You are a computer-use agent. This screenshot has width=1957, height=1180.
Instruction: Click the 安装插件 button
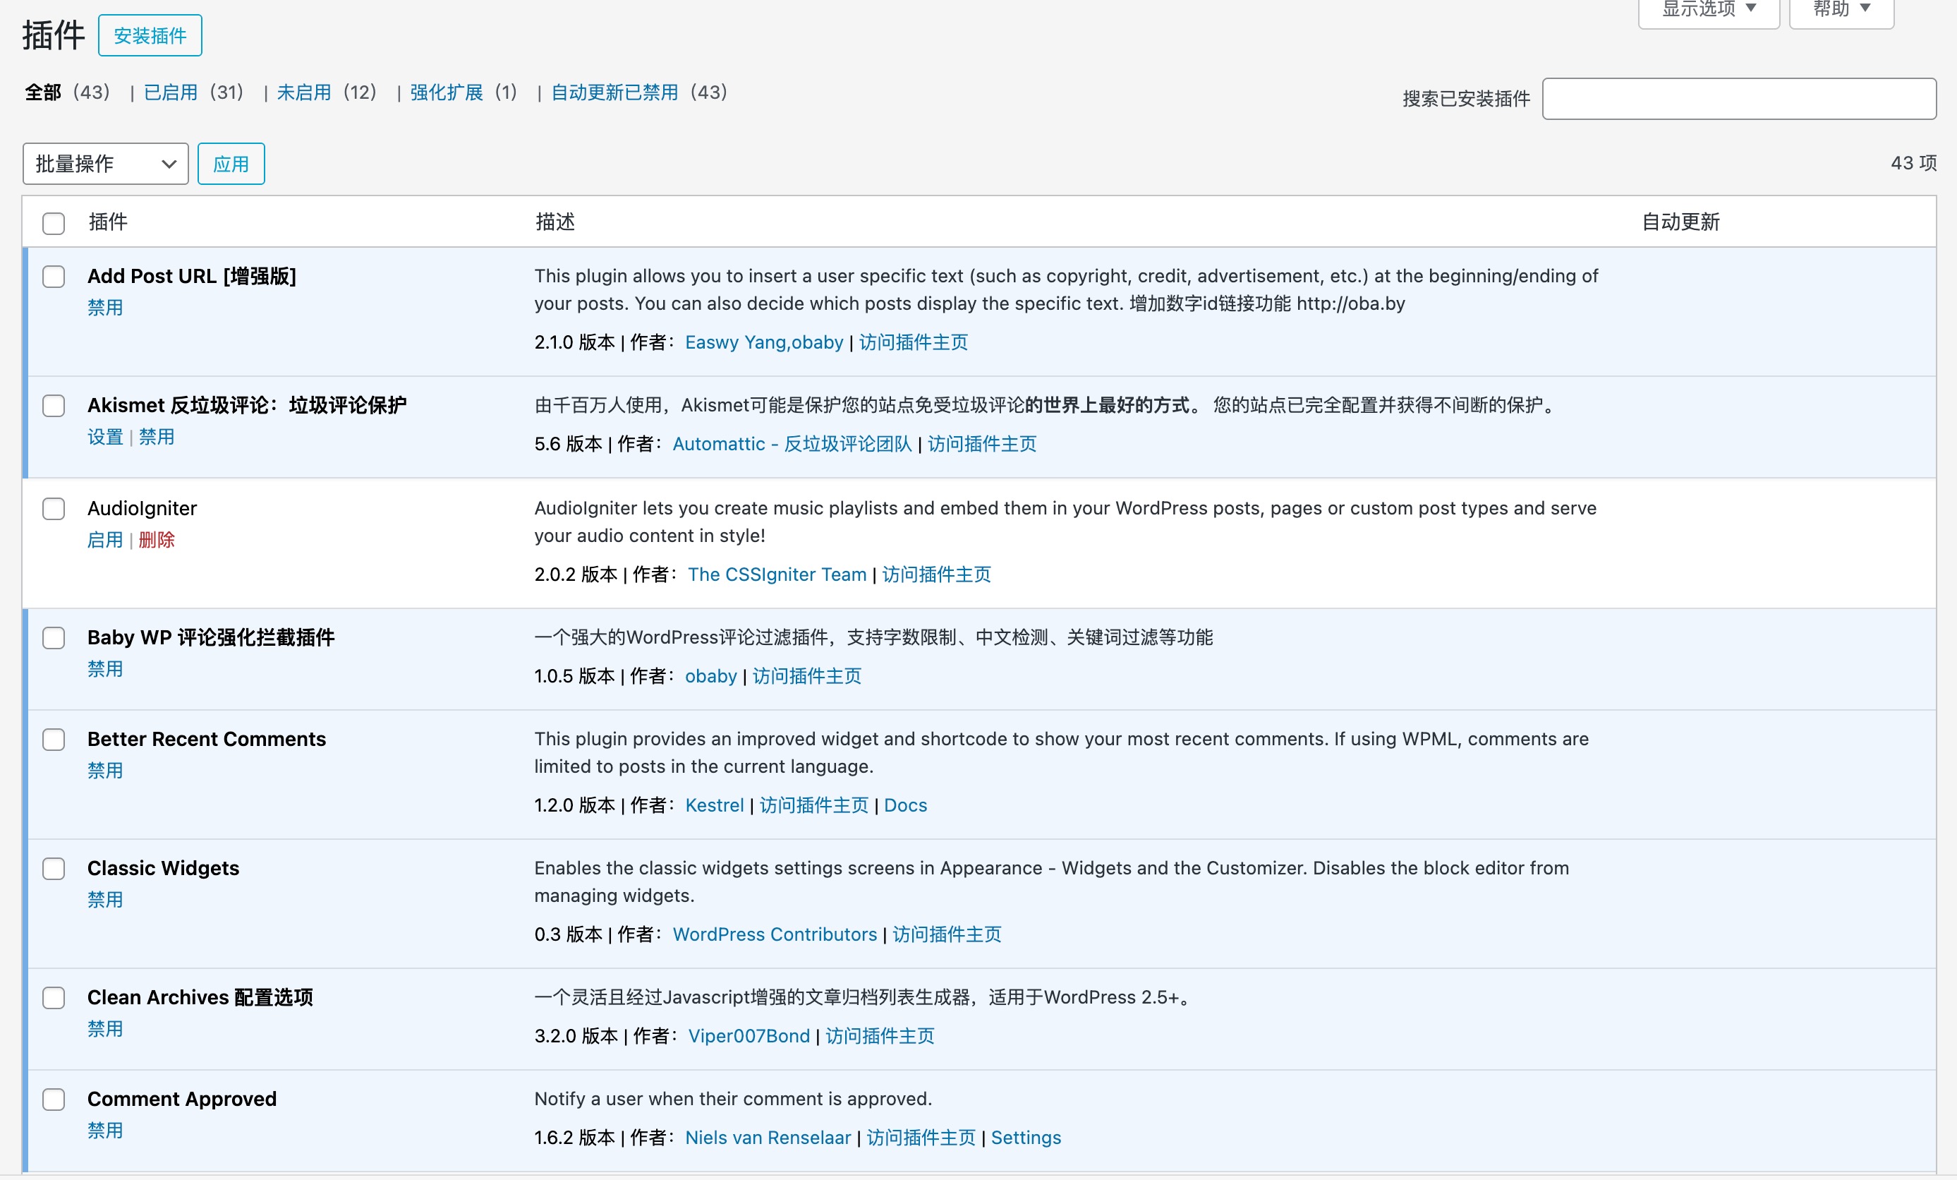click(150, 36)
